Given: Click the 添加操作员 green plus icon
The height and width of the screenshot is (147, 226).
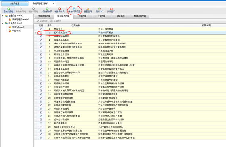Looking at the screenshot, I should click(x=47, y=9).
